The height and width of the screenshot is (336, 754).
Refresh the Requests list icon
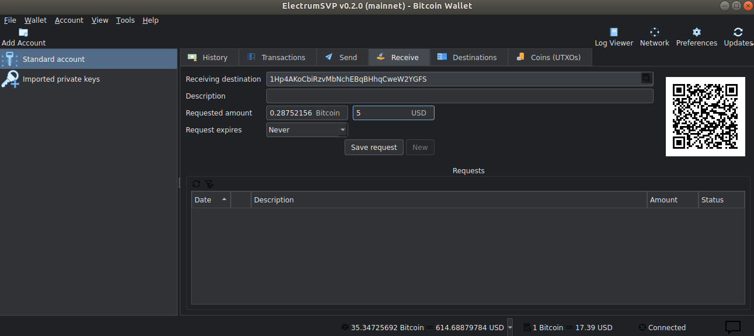196,184
